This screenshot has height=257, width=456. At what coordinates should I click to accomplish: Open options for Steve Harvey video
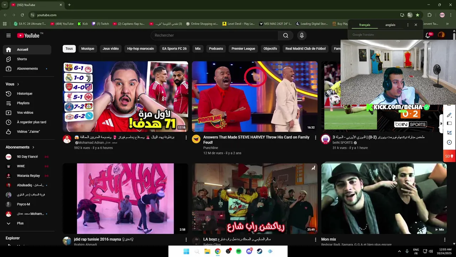(x=315, y=137)
